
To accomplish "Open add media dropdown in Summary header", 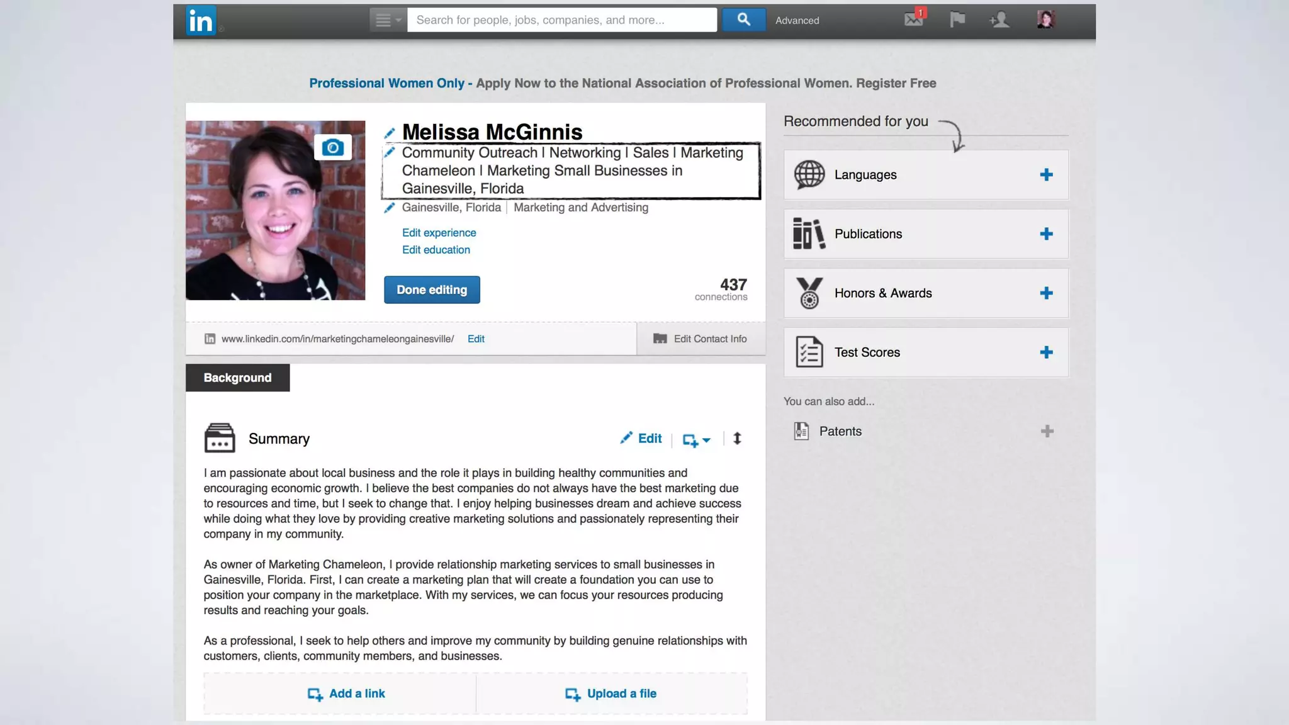I will [696, 440].
